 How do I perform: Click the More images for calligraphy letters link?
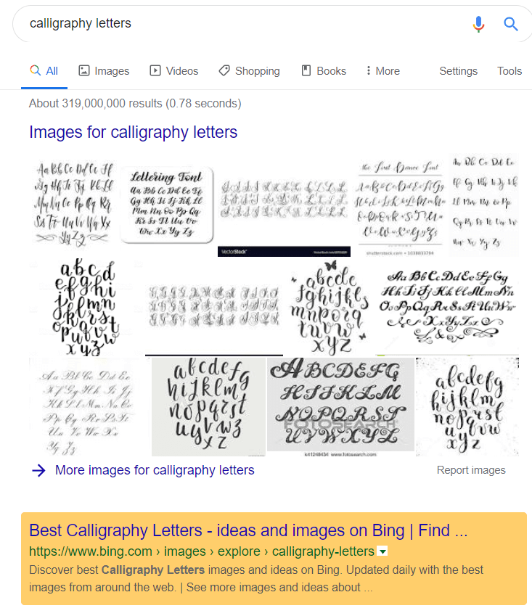point(155,470)
